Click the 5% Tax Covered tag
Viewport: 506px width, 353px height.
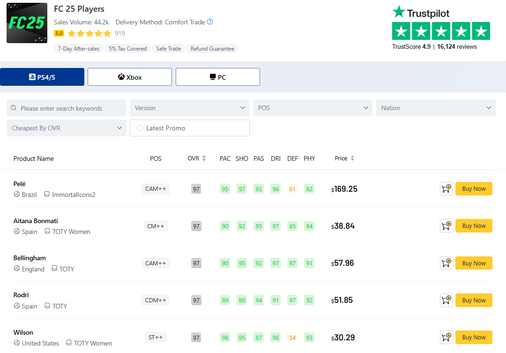tap(128, 48)
